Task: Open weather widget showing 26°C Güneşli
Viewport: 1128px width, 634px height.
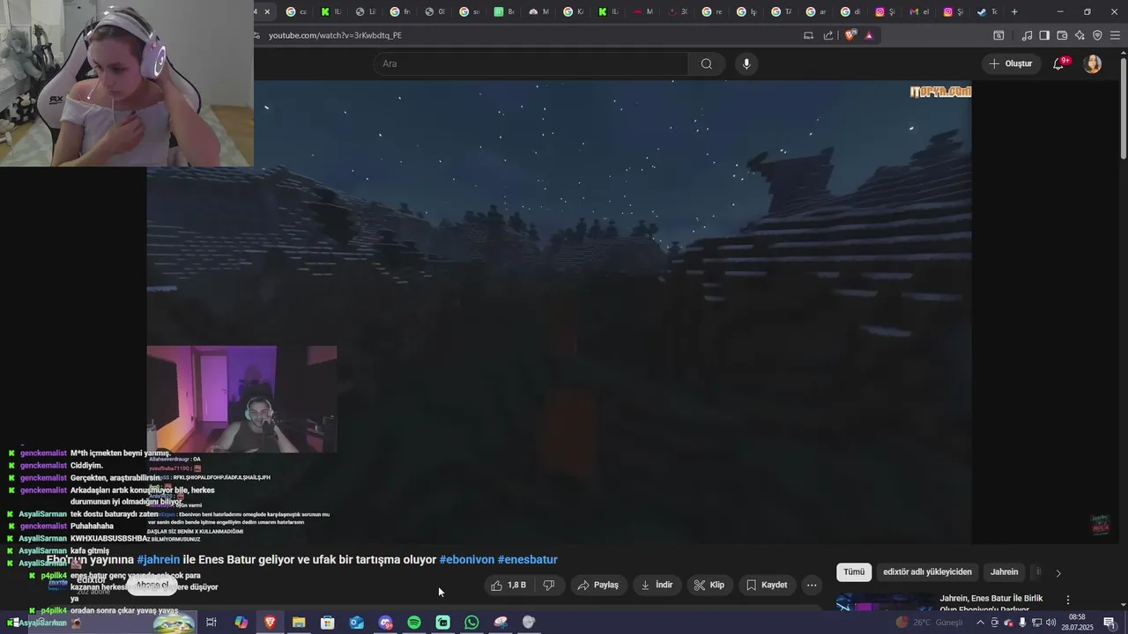Action: coord(931,623)
